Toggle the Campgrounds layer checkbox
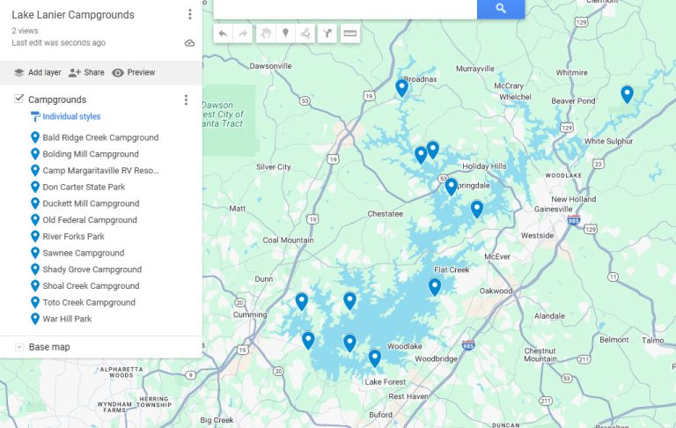This screenshot has height=428, width=676. click(x=19, y=99)
